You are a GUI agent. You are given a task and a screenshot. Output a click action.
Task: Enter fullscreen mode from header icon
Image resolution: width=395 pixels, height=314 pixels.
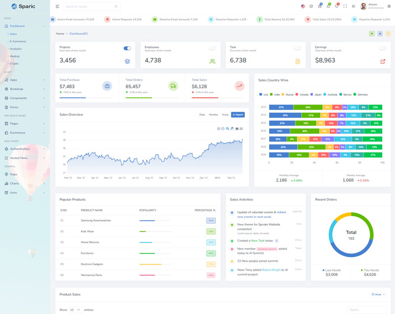345,6
